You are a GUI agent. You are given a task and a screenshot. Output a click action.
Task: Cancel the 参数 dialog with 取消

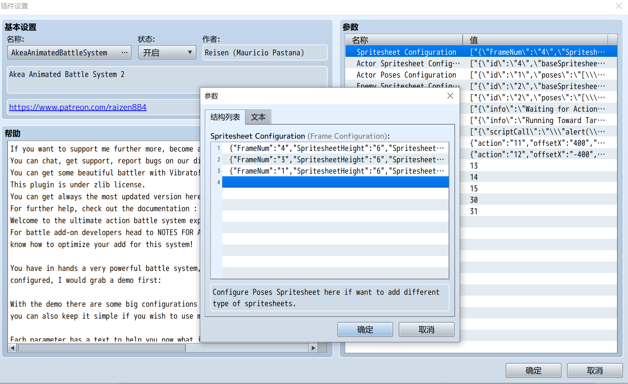click(427, 329)
